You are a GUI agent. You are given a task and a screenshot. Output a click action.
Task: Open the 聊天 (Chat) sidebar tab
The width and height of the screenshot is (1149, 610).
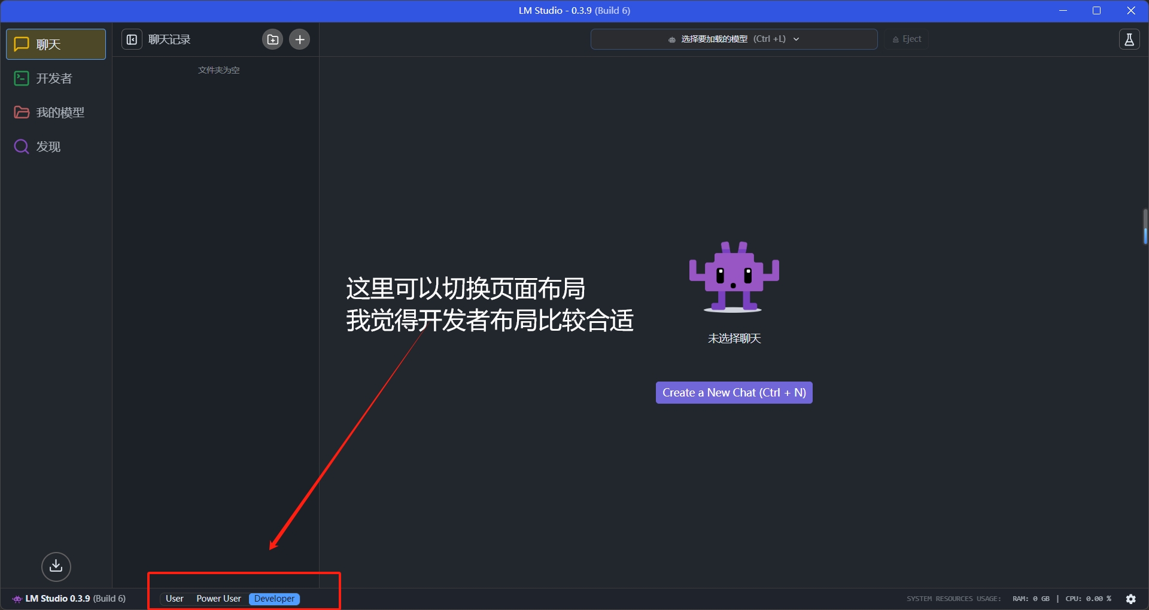pos(56,44)
